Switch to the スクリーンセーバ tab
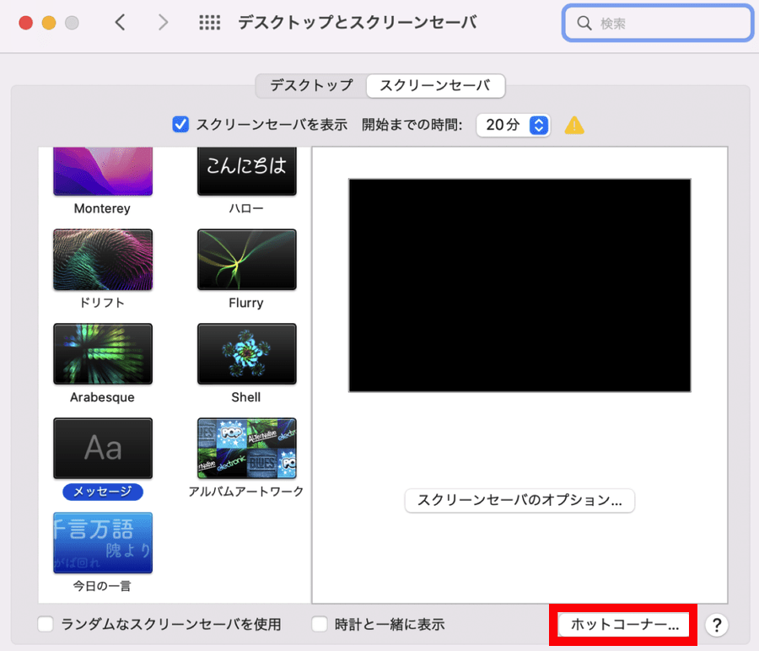The width and height of the screenshot is (759, 651). [x=435, y=86]
